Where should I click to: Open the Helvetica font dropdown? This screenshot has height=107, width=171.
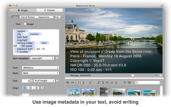click(x=40, y=68)
